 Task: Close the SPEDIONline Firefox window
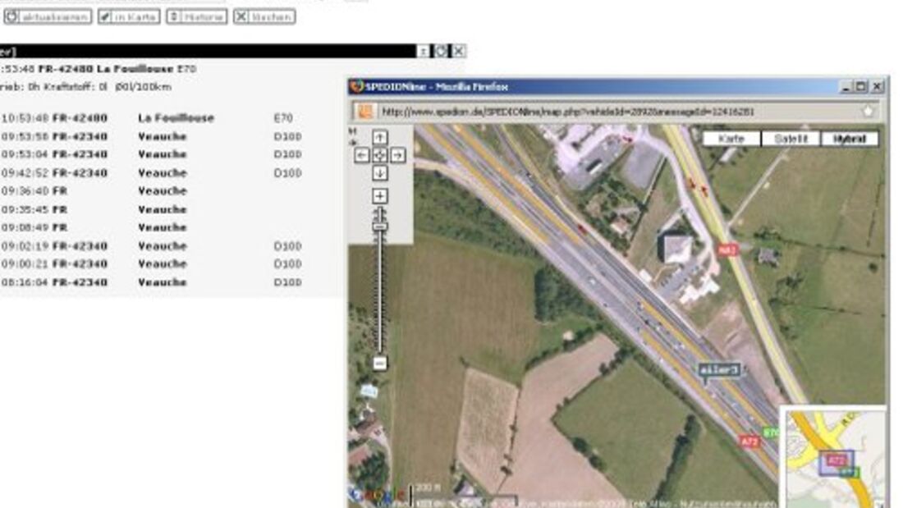(x=877, y=87)
